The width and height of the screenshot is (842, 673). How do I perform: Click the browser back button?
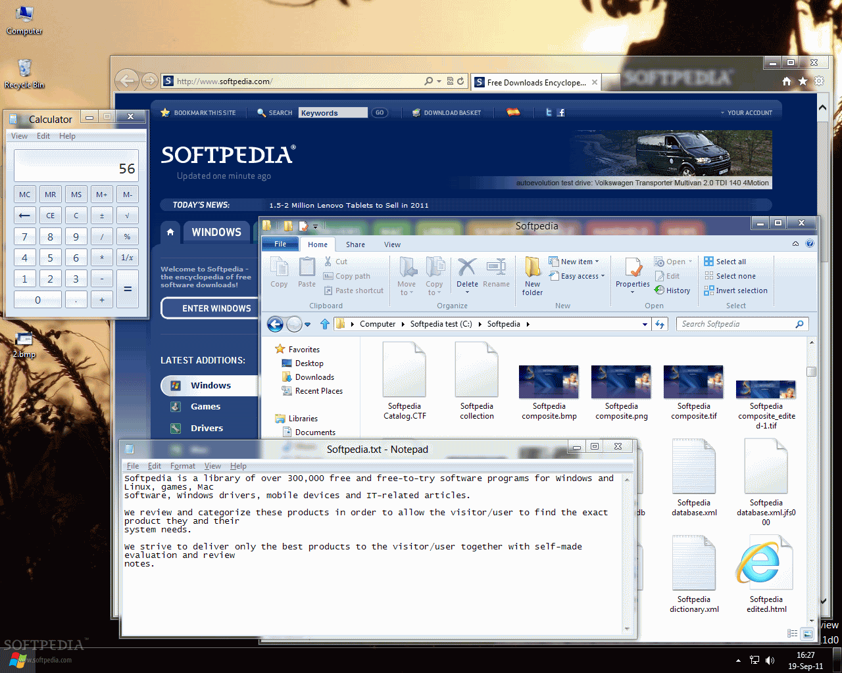(127, 81)
